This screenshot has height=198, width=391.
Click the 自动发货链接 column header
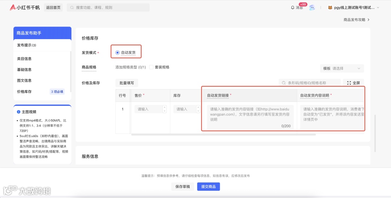point(250,95)
